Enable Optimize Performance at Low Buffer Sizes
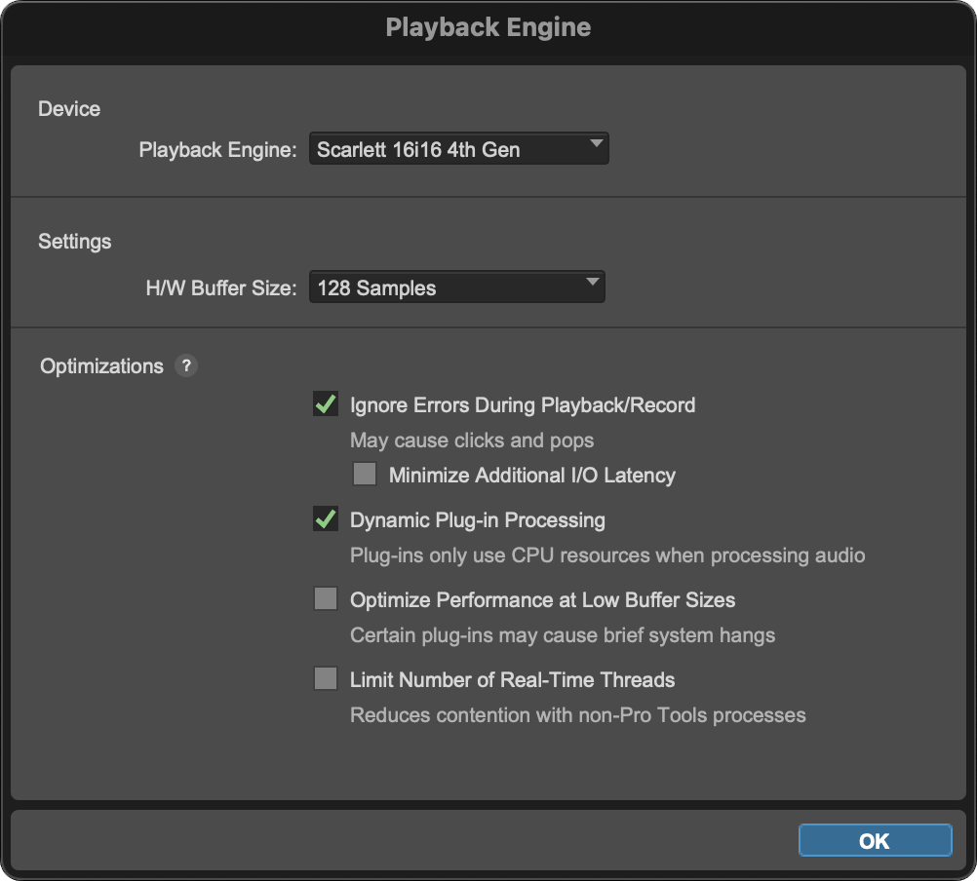This screenshot has width=977, height=881. pos(326,599)
